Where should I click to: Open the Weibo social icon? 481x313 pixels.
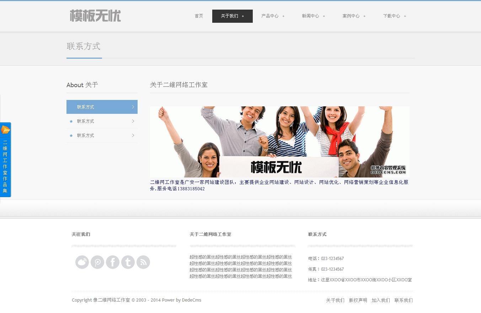(82, 262)
